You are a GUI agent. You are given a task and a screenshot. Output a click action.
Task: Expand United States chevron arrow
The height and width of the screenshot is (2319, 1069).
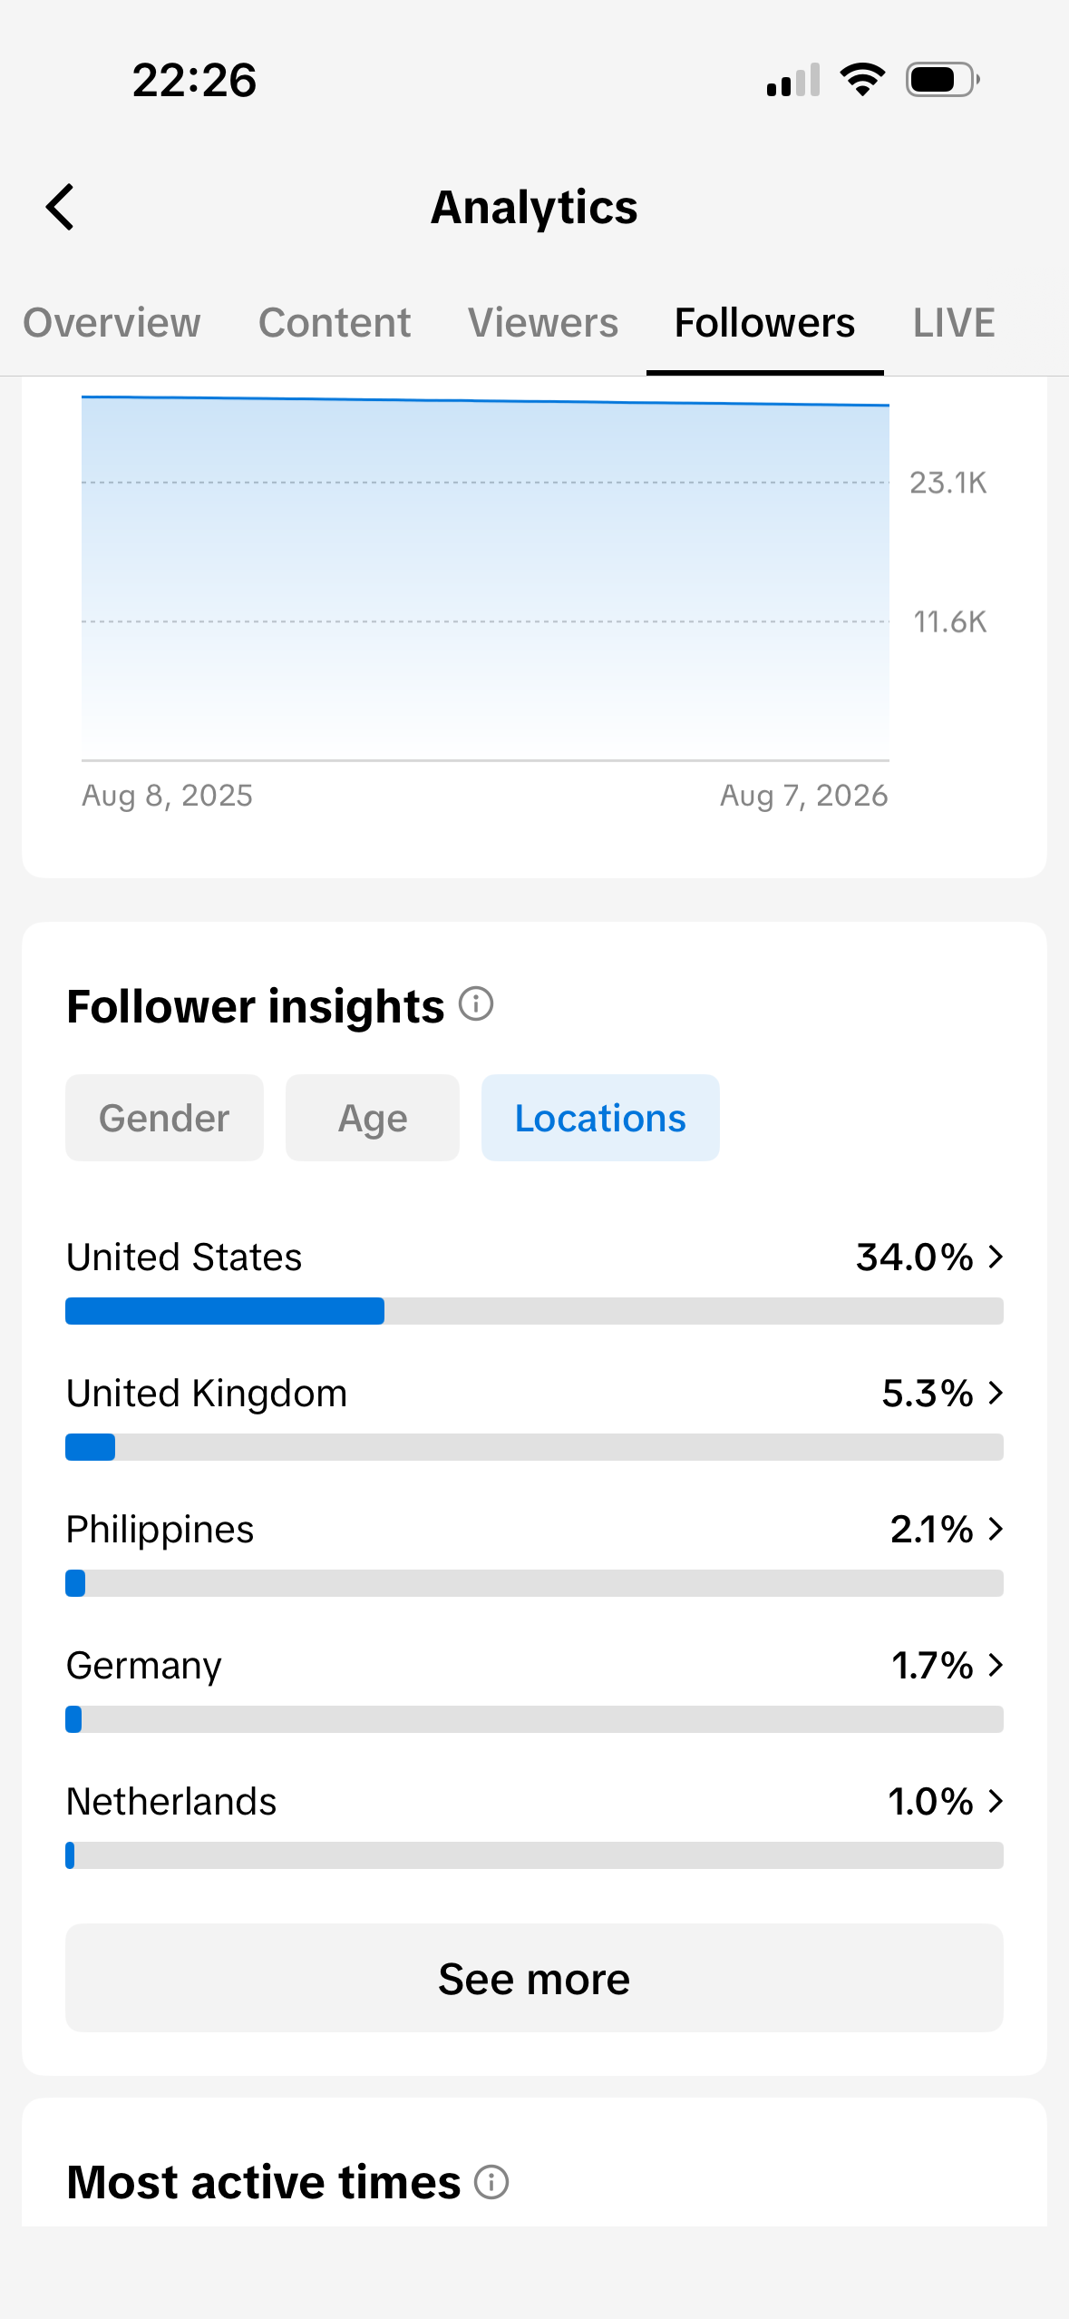click(996, 1257)
